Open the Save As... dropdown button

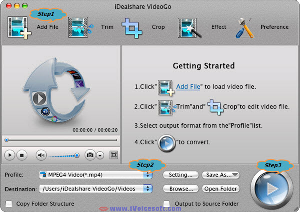coord(221,175)
